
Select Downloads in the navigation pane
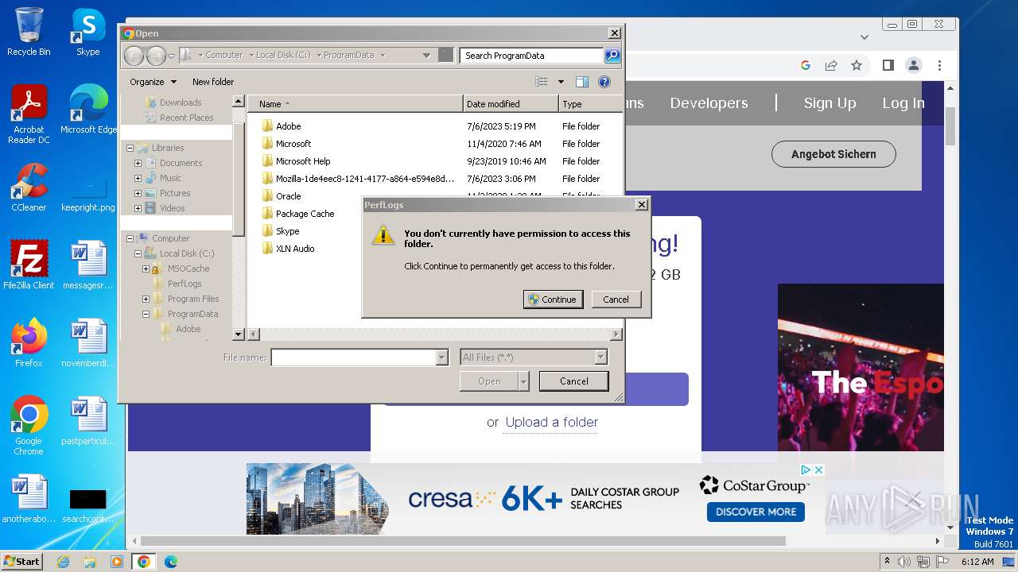[173, 102]
